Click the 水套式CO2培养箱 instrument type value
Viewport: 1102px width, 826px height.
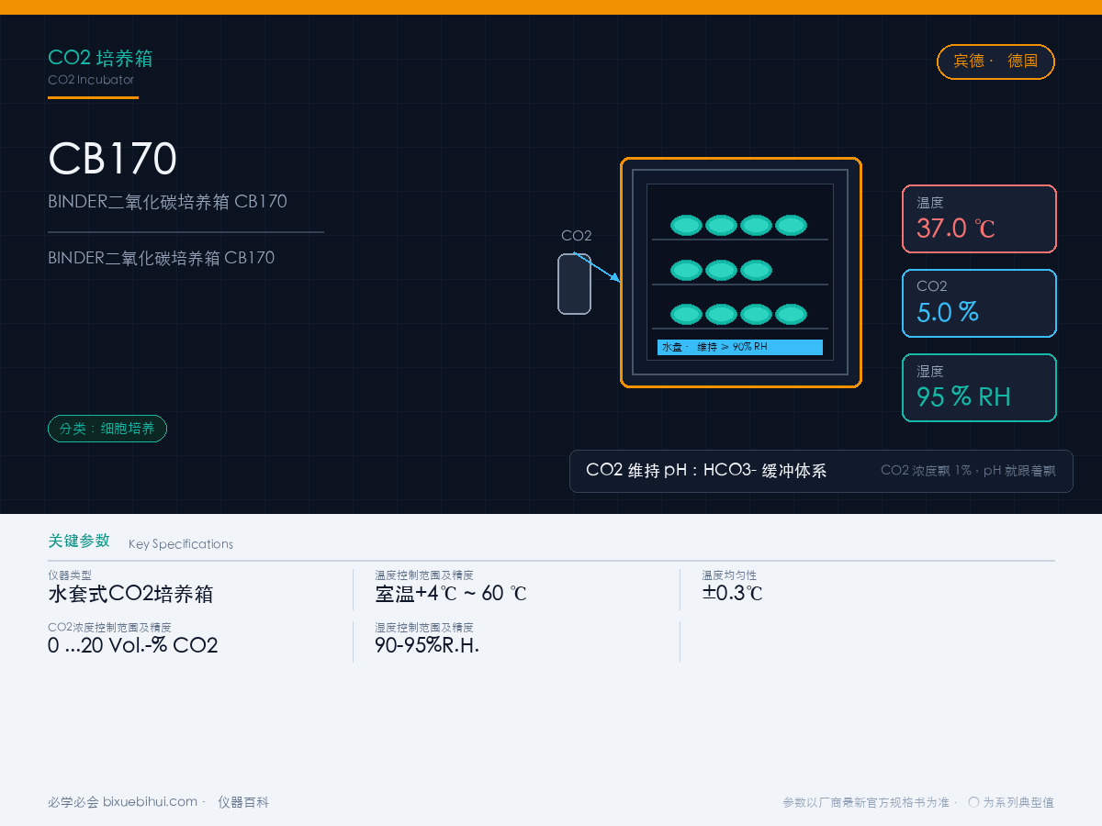pos(130,594)
